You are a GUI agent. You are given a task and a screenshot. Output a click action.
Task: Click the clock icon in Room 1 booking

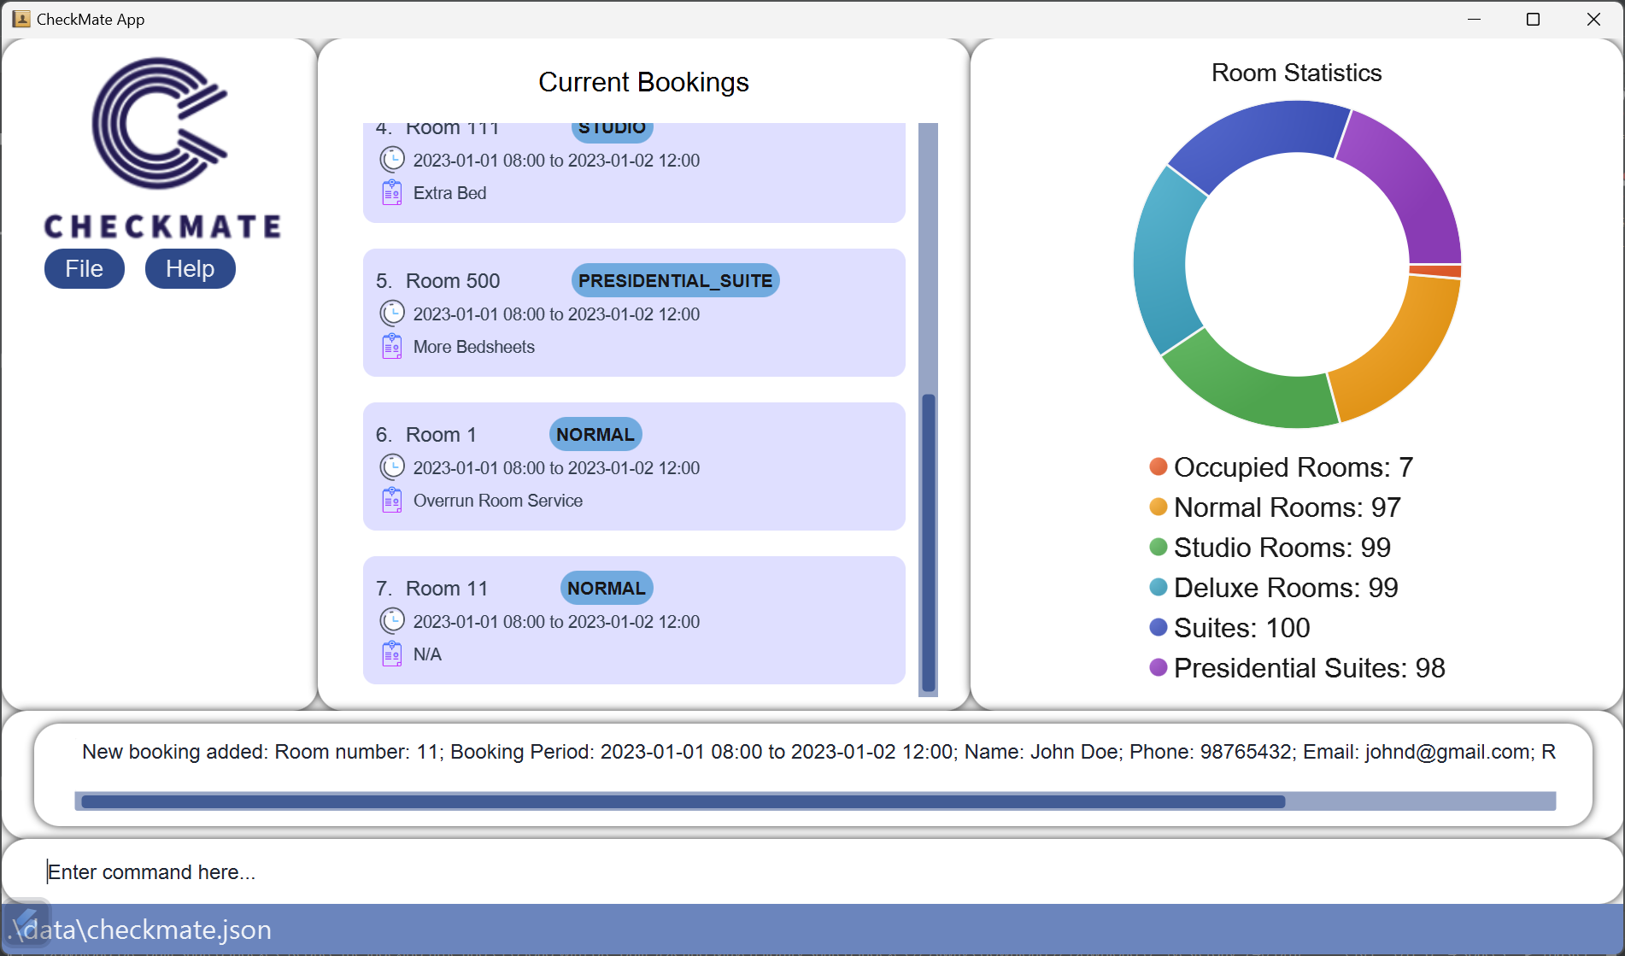pos(392,467)
